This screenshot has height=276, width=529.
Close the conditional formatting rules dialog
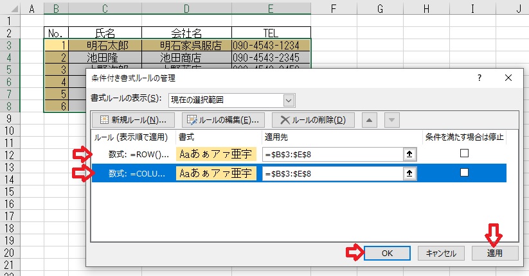pos(509,78)
